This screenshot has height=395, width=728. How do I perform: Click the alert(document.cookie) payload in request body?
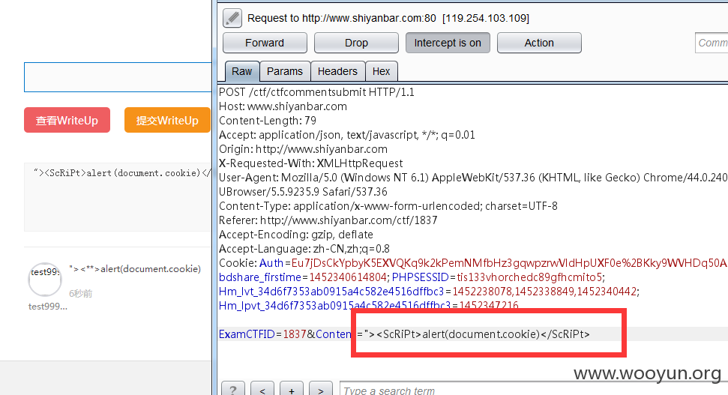click(481, 334)
